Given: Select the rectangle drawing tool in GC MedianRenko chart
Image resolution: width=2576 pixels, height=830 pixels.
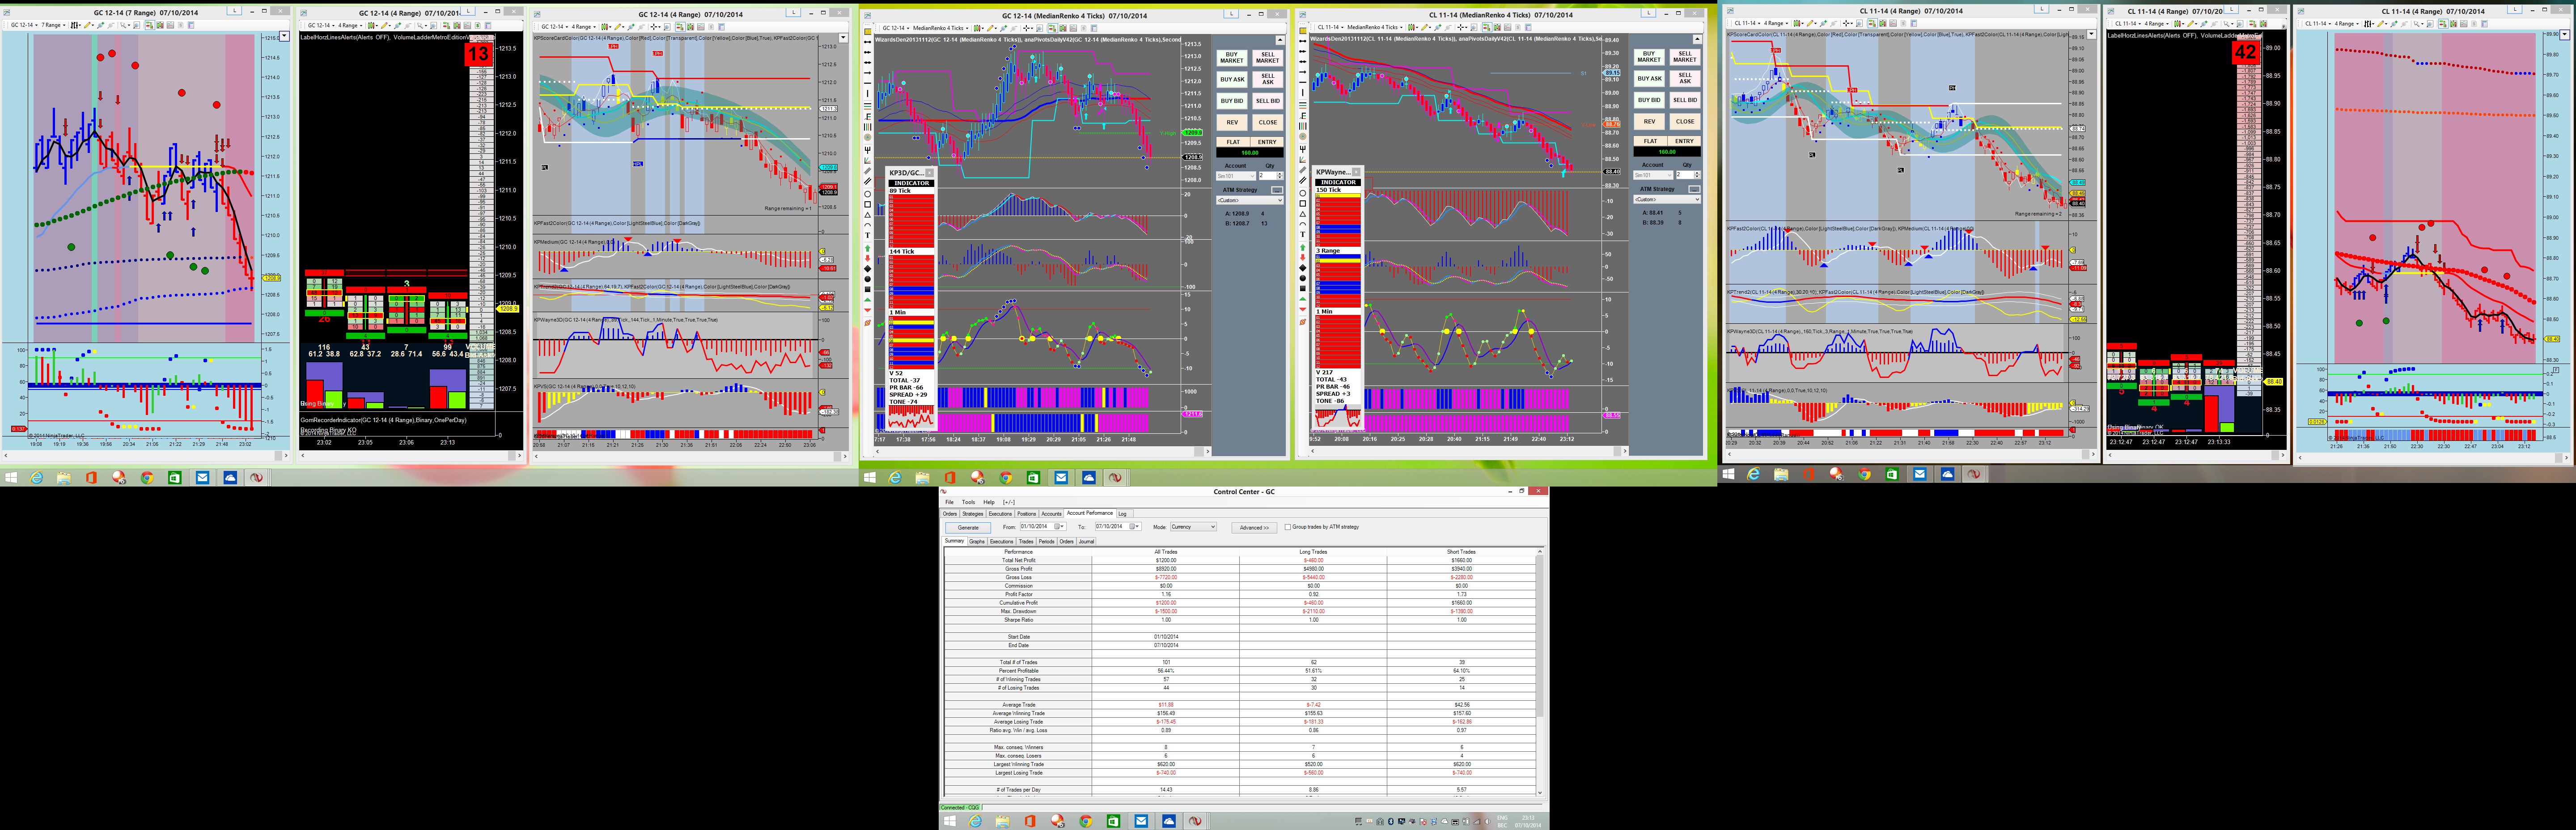Looking at the screenshot, I should (x=867, y=203).
